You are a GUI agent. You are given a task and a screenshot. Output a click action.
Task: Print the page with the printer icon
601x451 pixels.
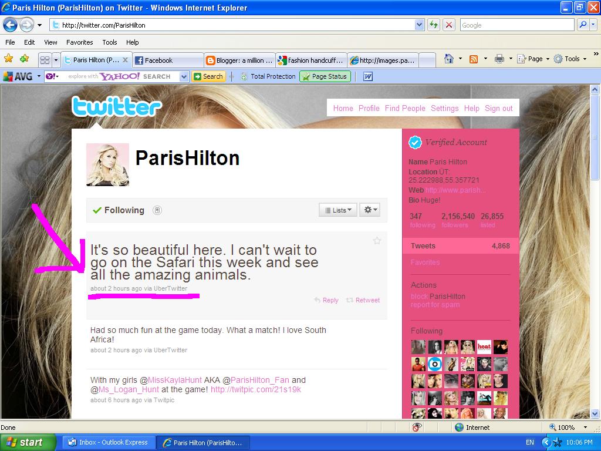click(499, 59)
